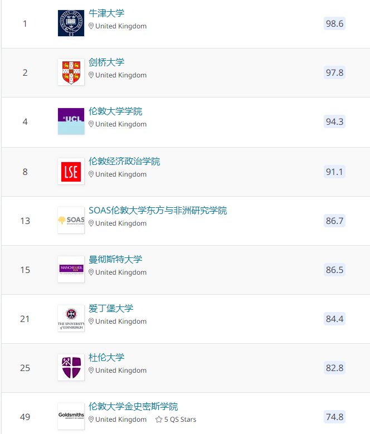370x434 pixels.
Task: Click the Durham University shield logo
Action: coord(71,368)
